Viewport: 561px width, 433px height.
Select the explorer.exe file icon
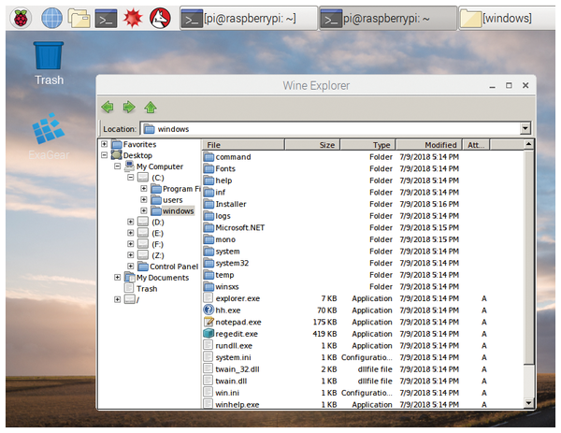[209, 298]
